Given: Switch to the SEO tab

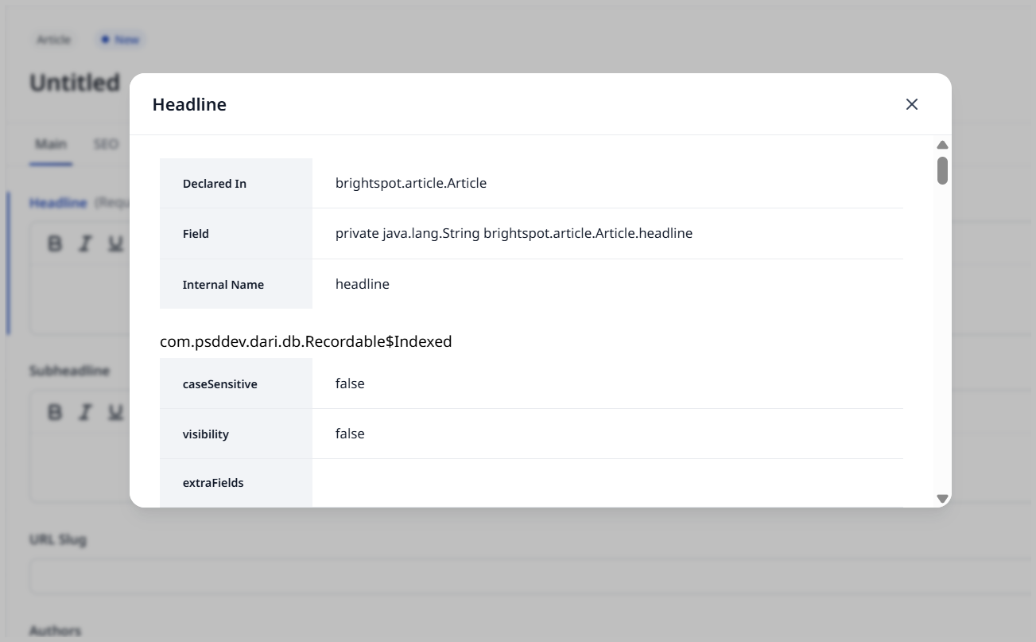Looking at the screenshot, I should [x=104, y=144].
